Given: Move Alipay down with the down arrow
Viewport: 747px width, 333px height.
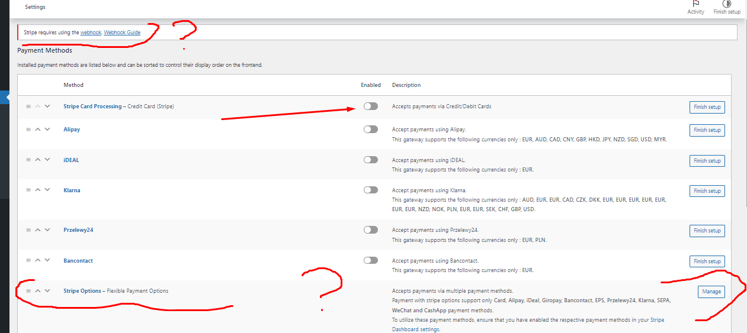Looking at the screenshot, I should (x=47, y=129).
